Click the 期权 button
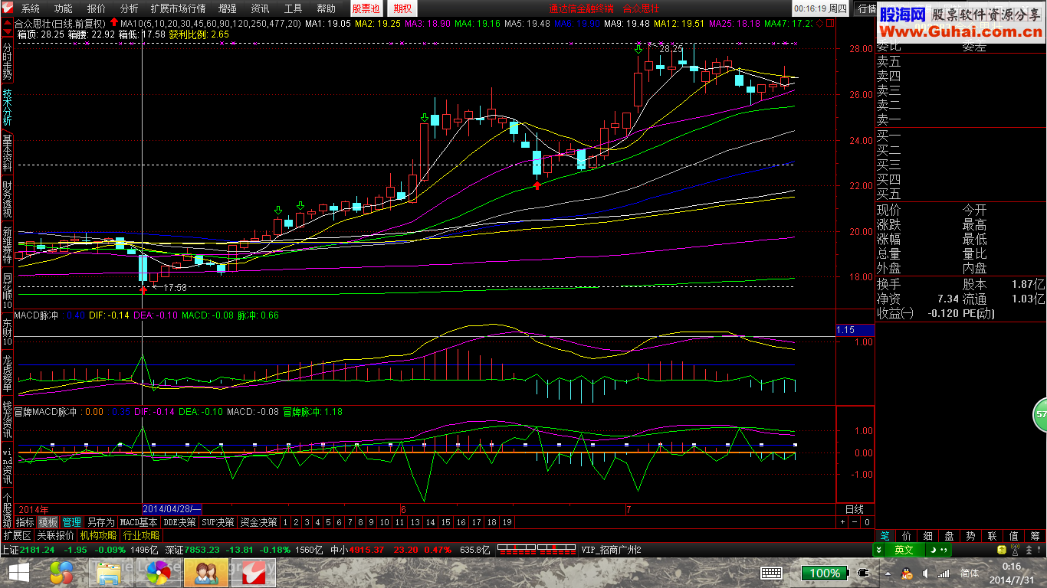The image size is (1047, 588). (x=402, y=8)
